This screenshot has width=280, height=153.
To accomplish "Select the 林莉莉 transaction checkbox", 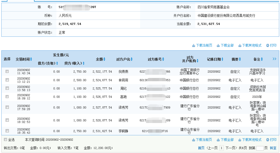I will coord(7,80).
